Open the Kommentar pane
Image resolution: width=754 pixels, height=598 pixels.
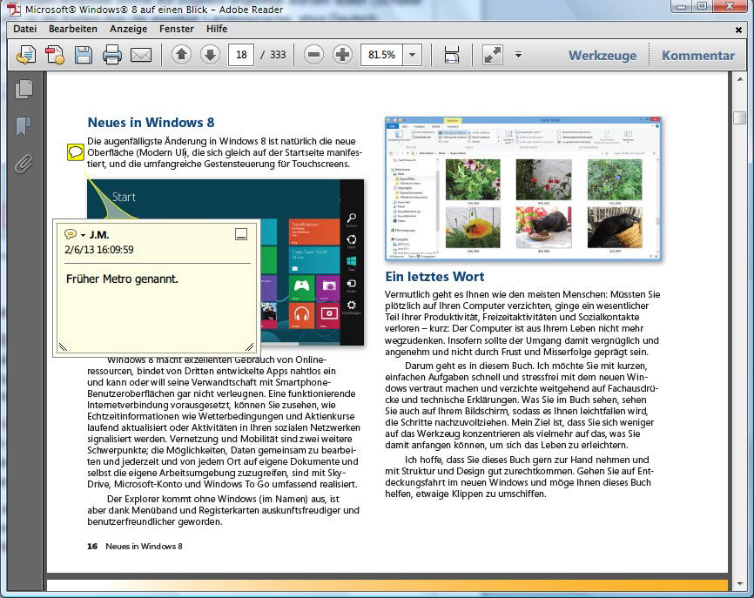[x=698, y=56]
